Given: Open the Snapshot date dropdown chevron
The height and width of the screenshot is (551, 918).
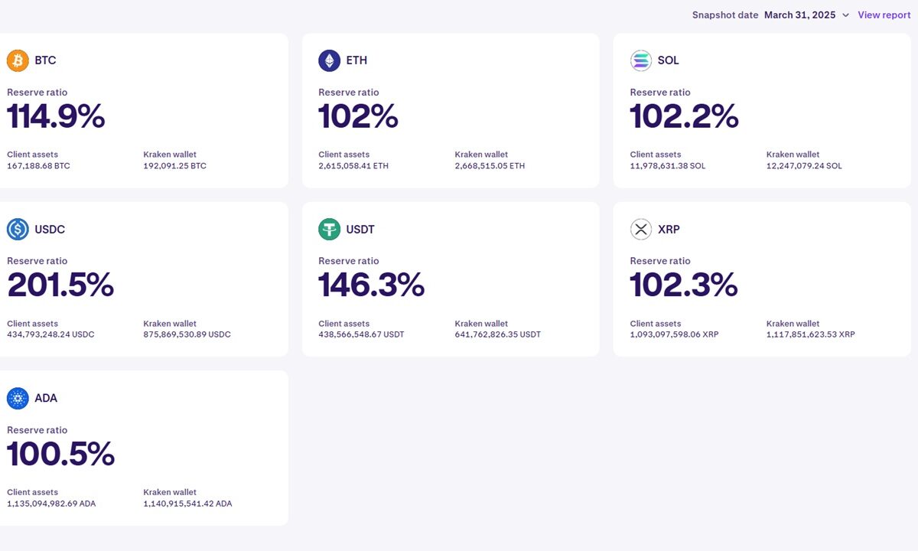Looking at the screenshot, I should tap(845, 15).
